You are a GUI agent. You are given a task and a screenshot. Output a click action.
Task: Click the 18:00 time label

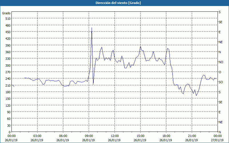166,136
